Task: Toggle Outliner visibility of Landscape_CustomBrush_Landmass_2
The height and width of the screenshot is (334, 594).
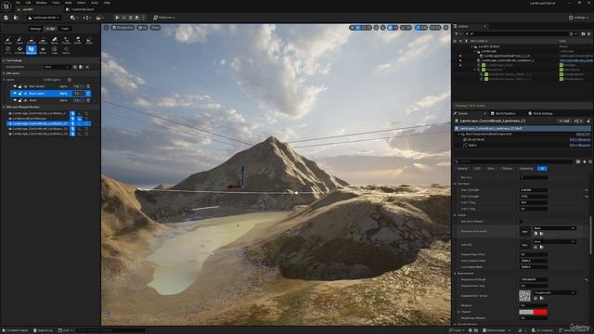Action: [460, 60]
